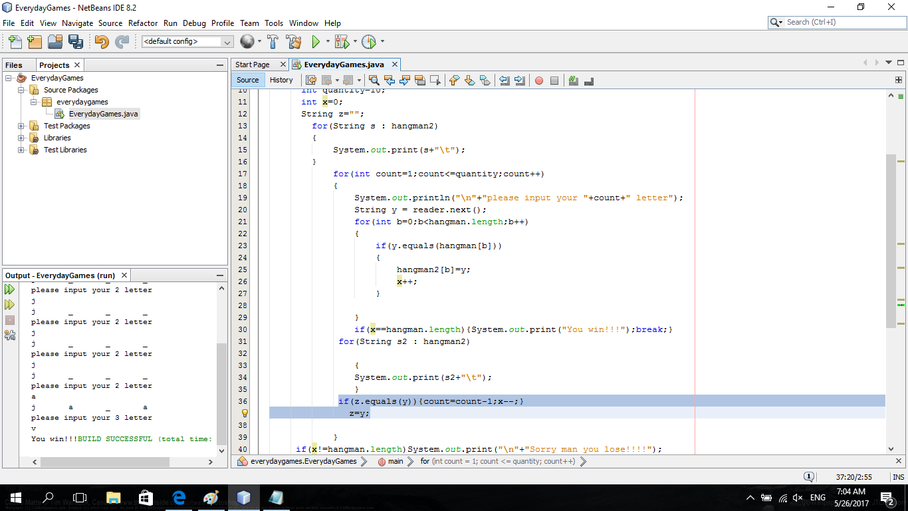The height and width of the screenshot is (511, 908).
Task: Undo the last edit
Action: (101, 41)
